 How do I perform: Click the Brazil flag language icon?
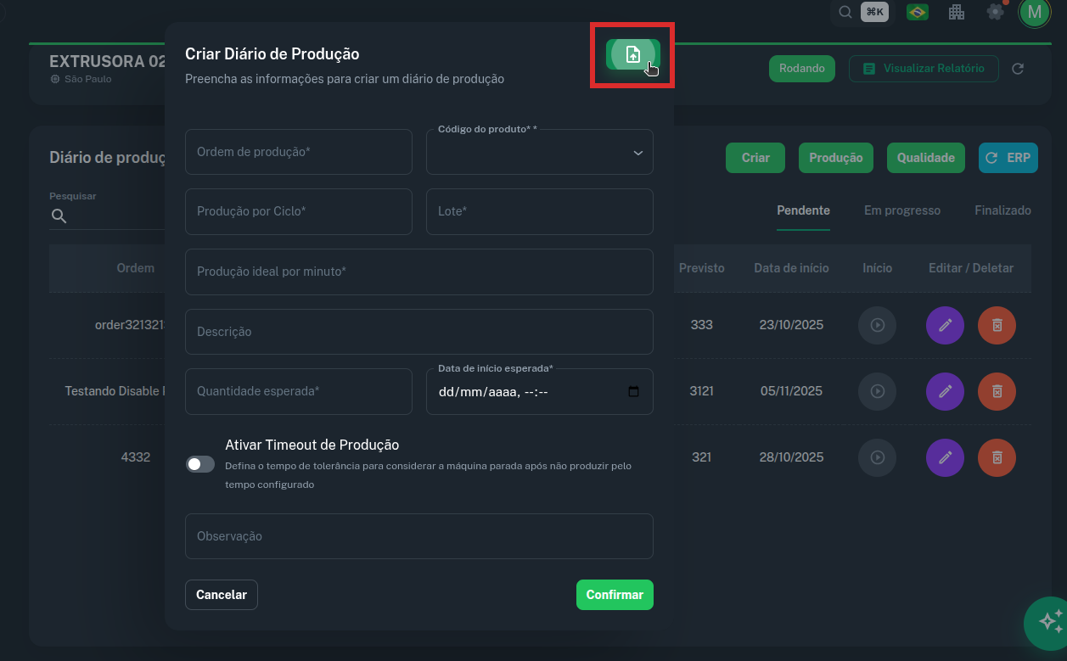coord(917,13)
